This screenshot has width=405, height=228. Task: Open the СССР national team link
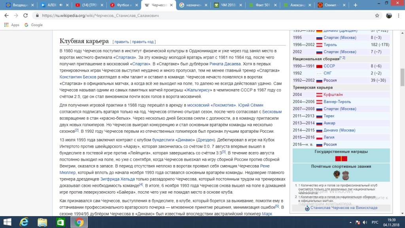click(329, 66)
